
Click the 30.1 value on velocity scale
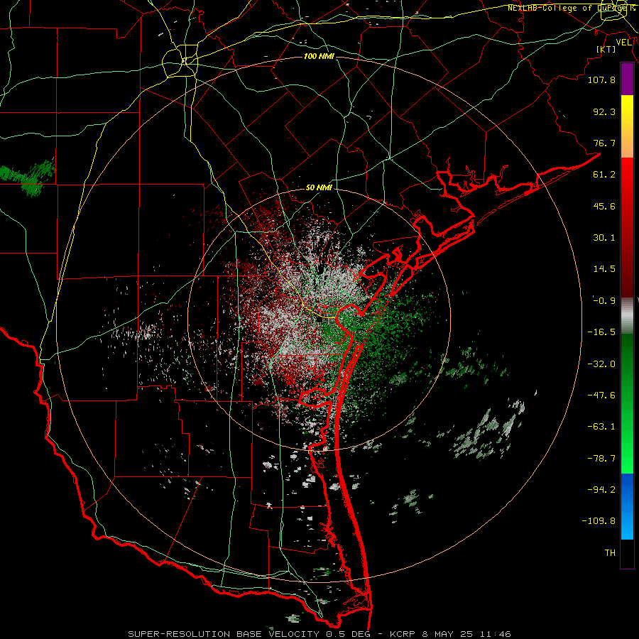click(x=604, y=238)
